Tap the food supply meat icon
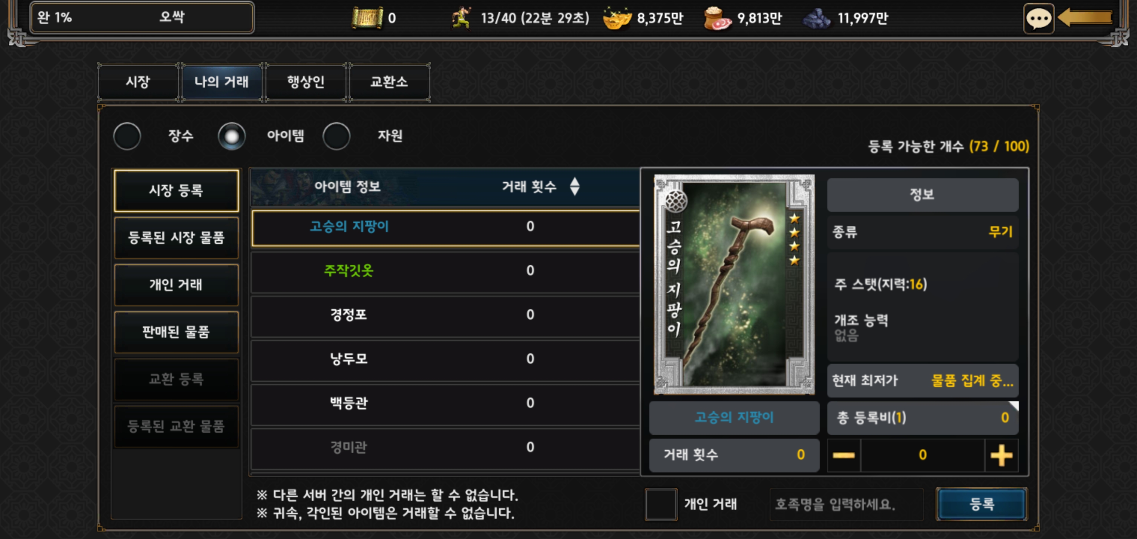The image size is (1137, 539). [x=717, y=18]
